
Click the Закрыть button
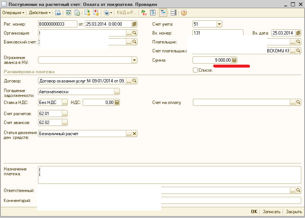294,212
